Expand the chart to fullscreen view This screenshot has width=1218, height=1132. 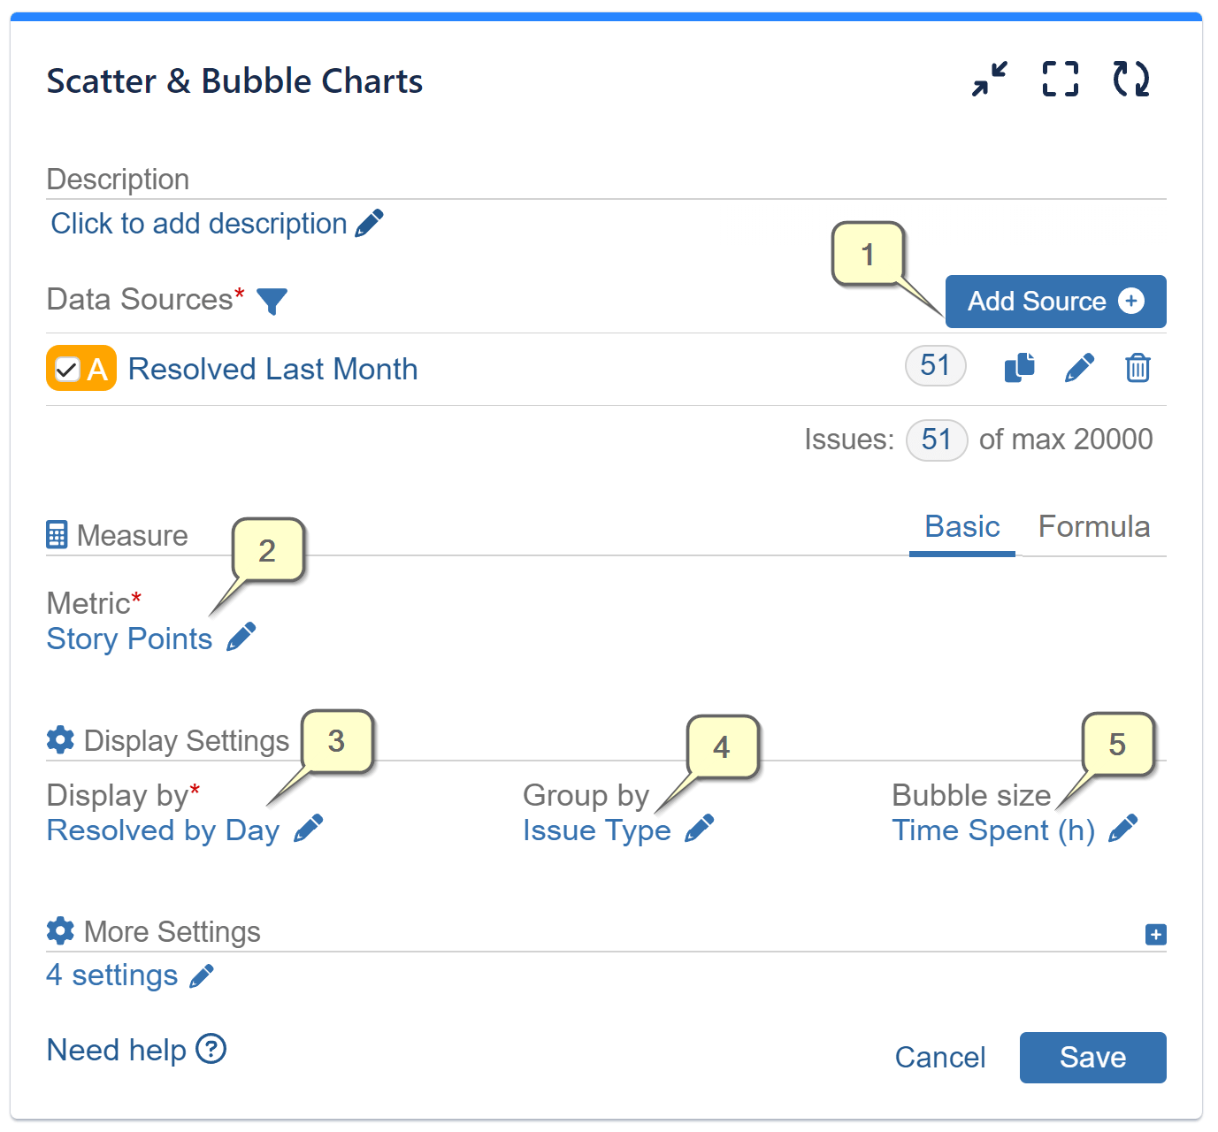(1060, 79)
